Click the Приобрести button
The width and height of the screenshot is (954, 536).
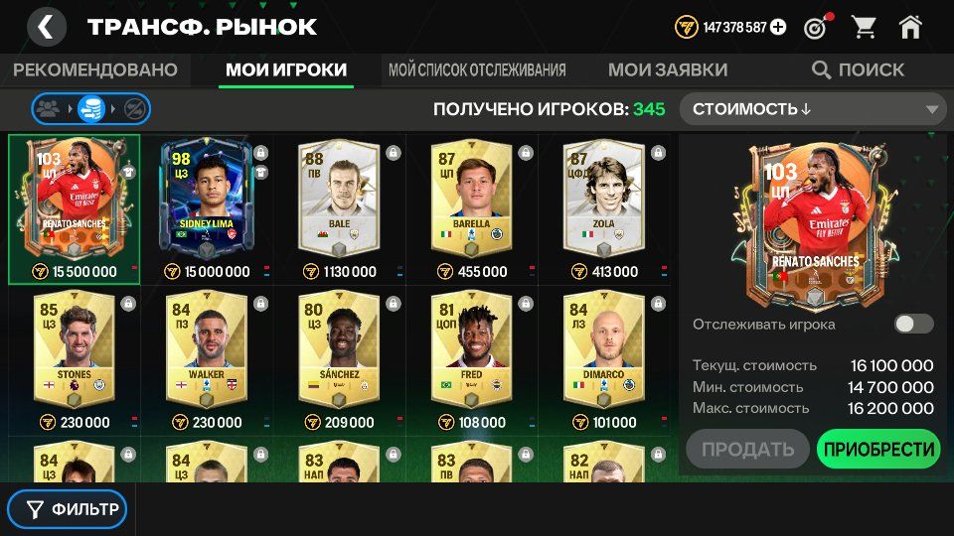point(878,449)
